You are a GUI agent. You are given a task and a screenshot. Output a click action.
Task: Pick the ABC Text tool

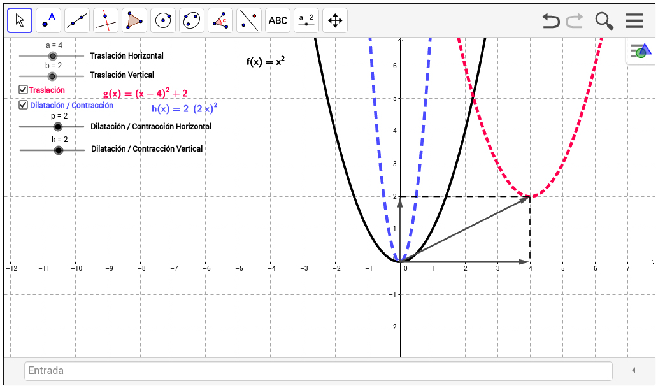[278, 20]
